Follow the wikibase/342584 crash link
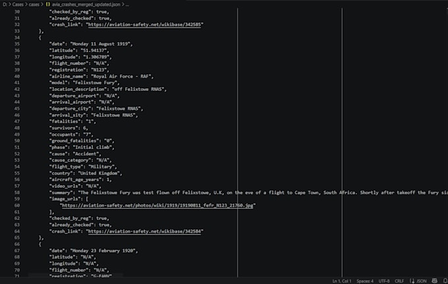Image resolution: width=448 pixels, height=284 pixels. (x=144, y=231)
